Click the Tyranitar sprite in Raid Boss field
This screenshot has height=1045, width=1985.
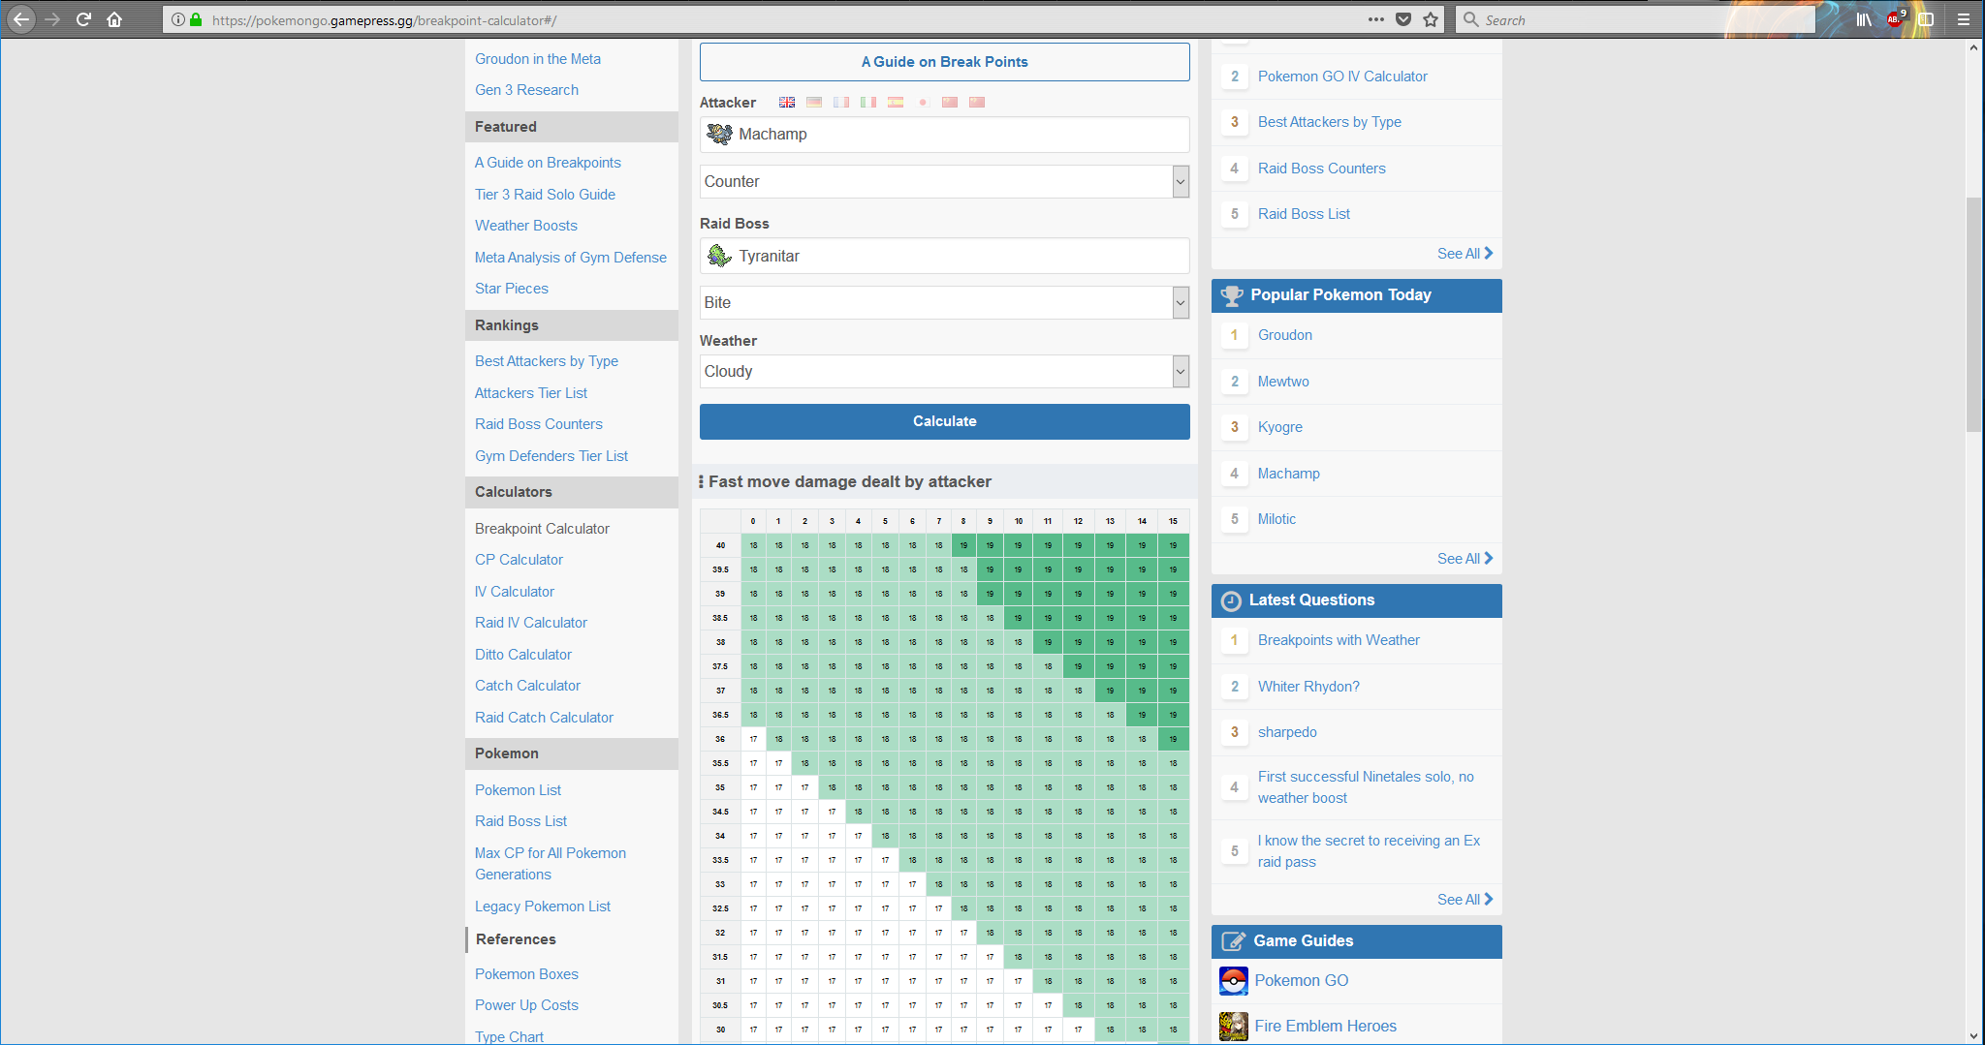pyautogui.click(x=719, y=256)
